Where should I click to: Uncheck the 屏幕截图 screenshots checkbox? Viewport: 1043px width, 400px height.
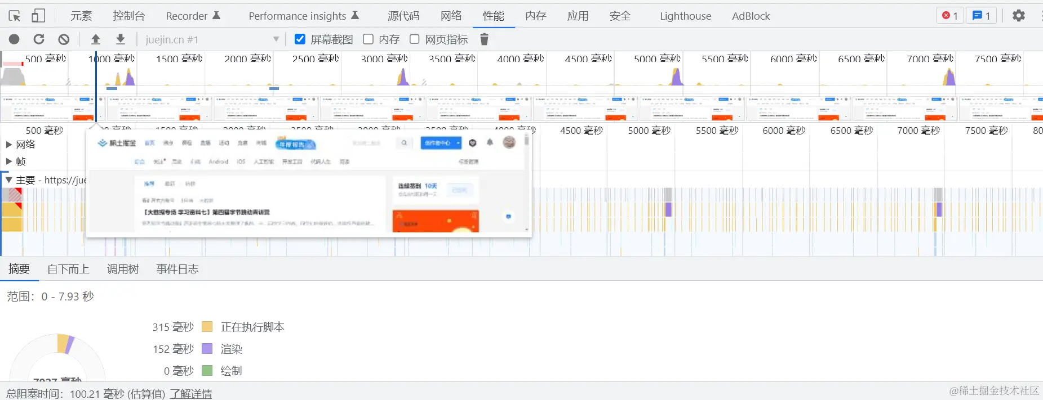pyautogui.click(x=300, y=39)
